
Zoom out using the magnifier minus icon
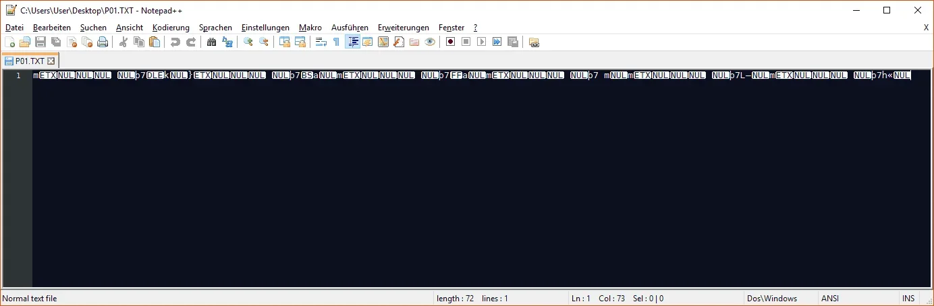pos(264,42)
